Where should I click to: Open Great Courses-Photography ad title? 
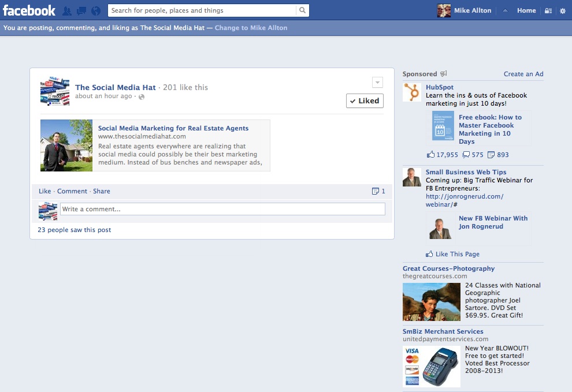point(449,268)
